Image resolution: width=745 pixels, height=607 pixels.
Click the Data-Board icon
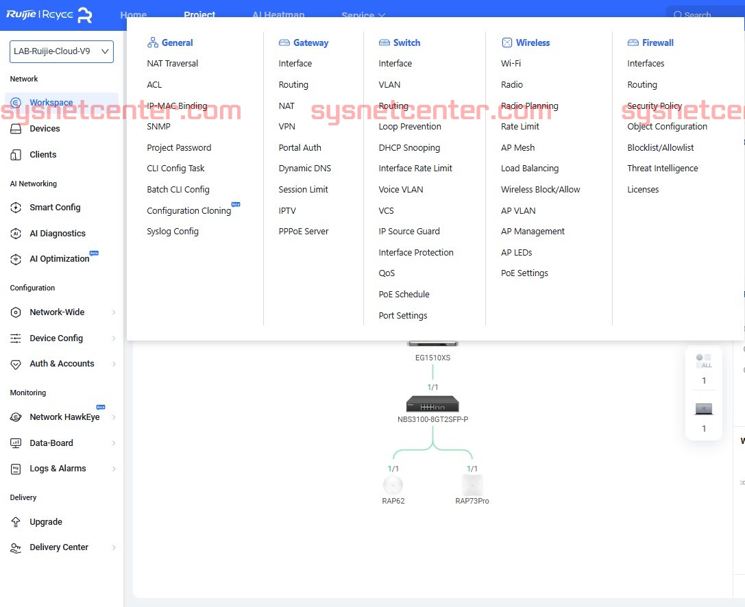[16, 444]
